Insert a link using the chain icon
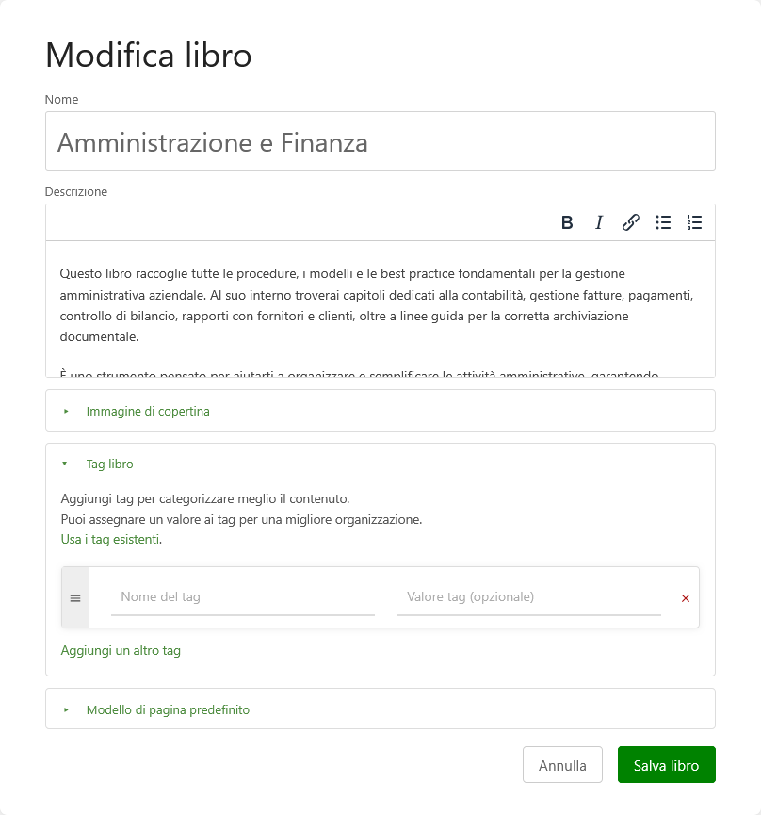761x815 pixels. [x=631, y=222]
